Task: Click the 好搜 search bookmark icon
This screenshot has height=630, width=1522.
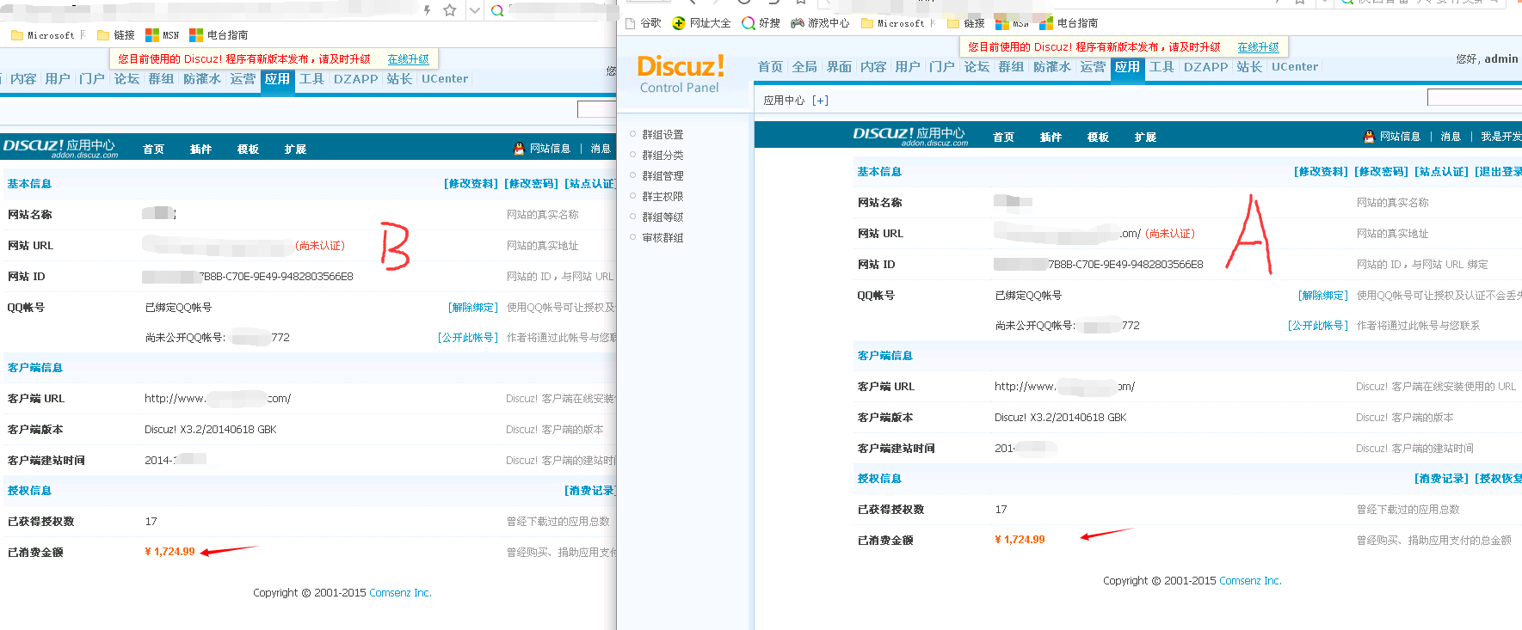Action: [748, 23]
